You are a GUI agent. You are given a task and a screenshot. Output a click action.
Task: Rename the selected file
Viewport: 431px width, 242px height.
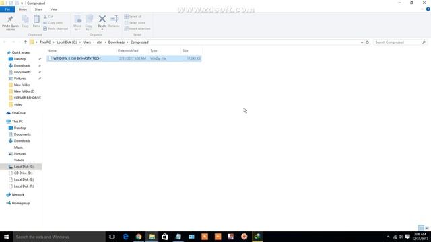[x=114, y=22]
